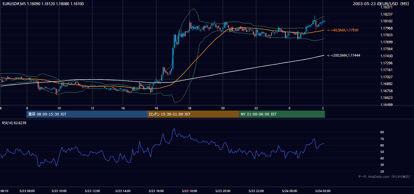Select the 40 SMA 1.17930 label
414x194 pixels.
(x=343, y=30)
